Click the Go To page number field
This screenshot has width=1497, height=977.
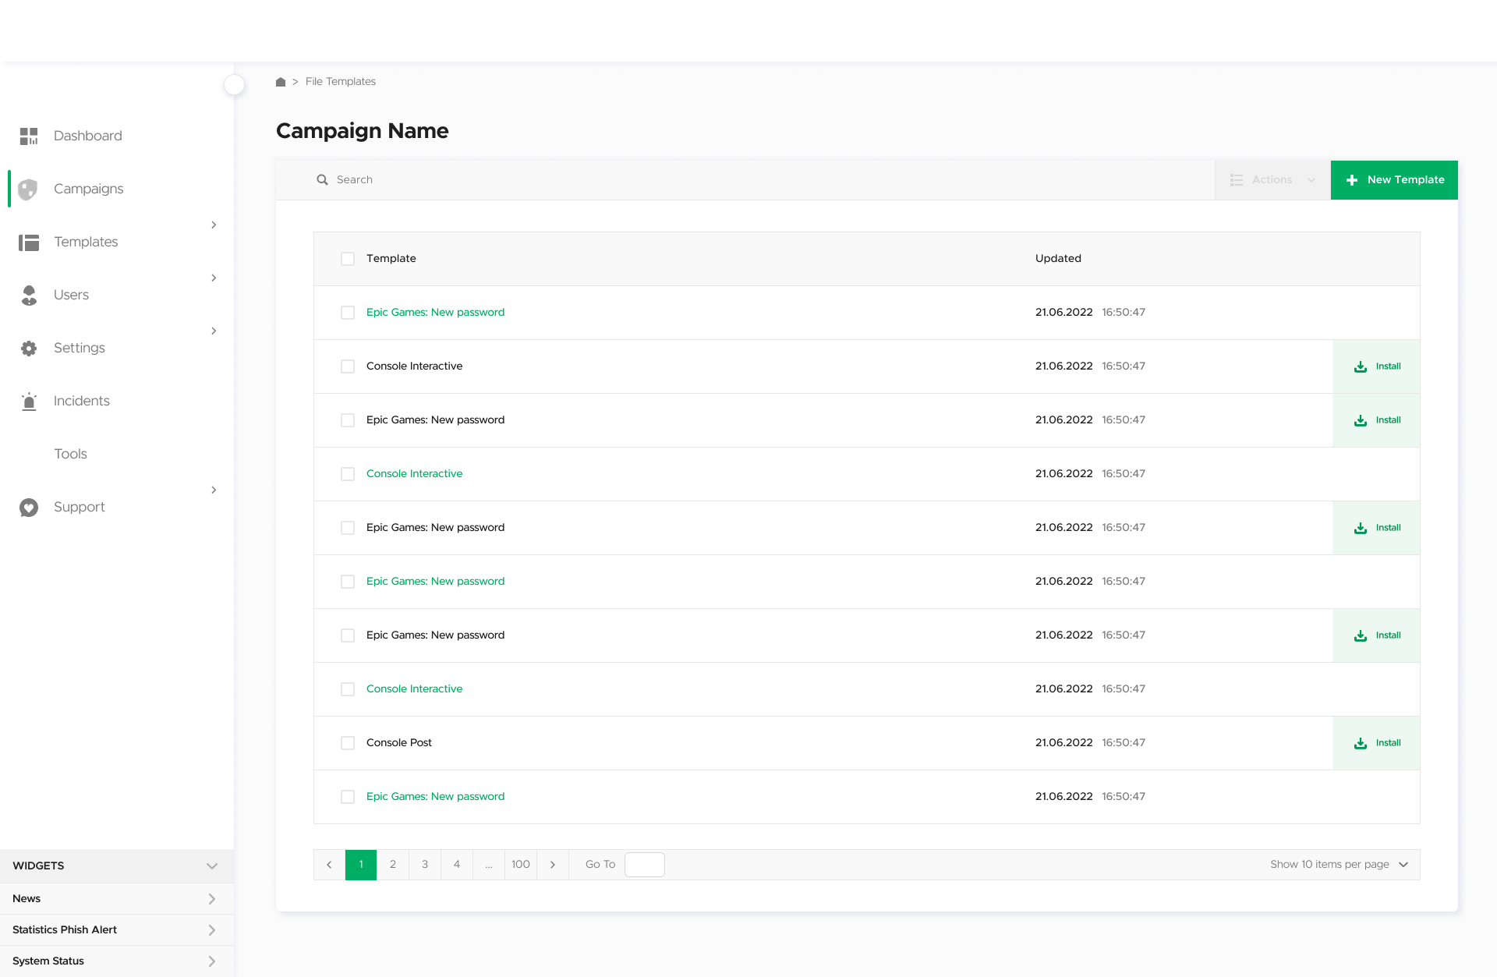coord(645,865)
